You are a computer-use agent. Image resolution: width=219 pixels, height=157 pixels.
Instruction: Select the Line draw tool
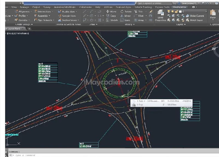click(x=84, y=11)
